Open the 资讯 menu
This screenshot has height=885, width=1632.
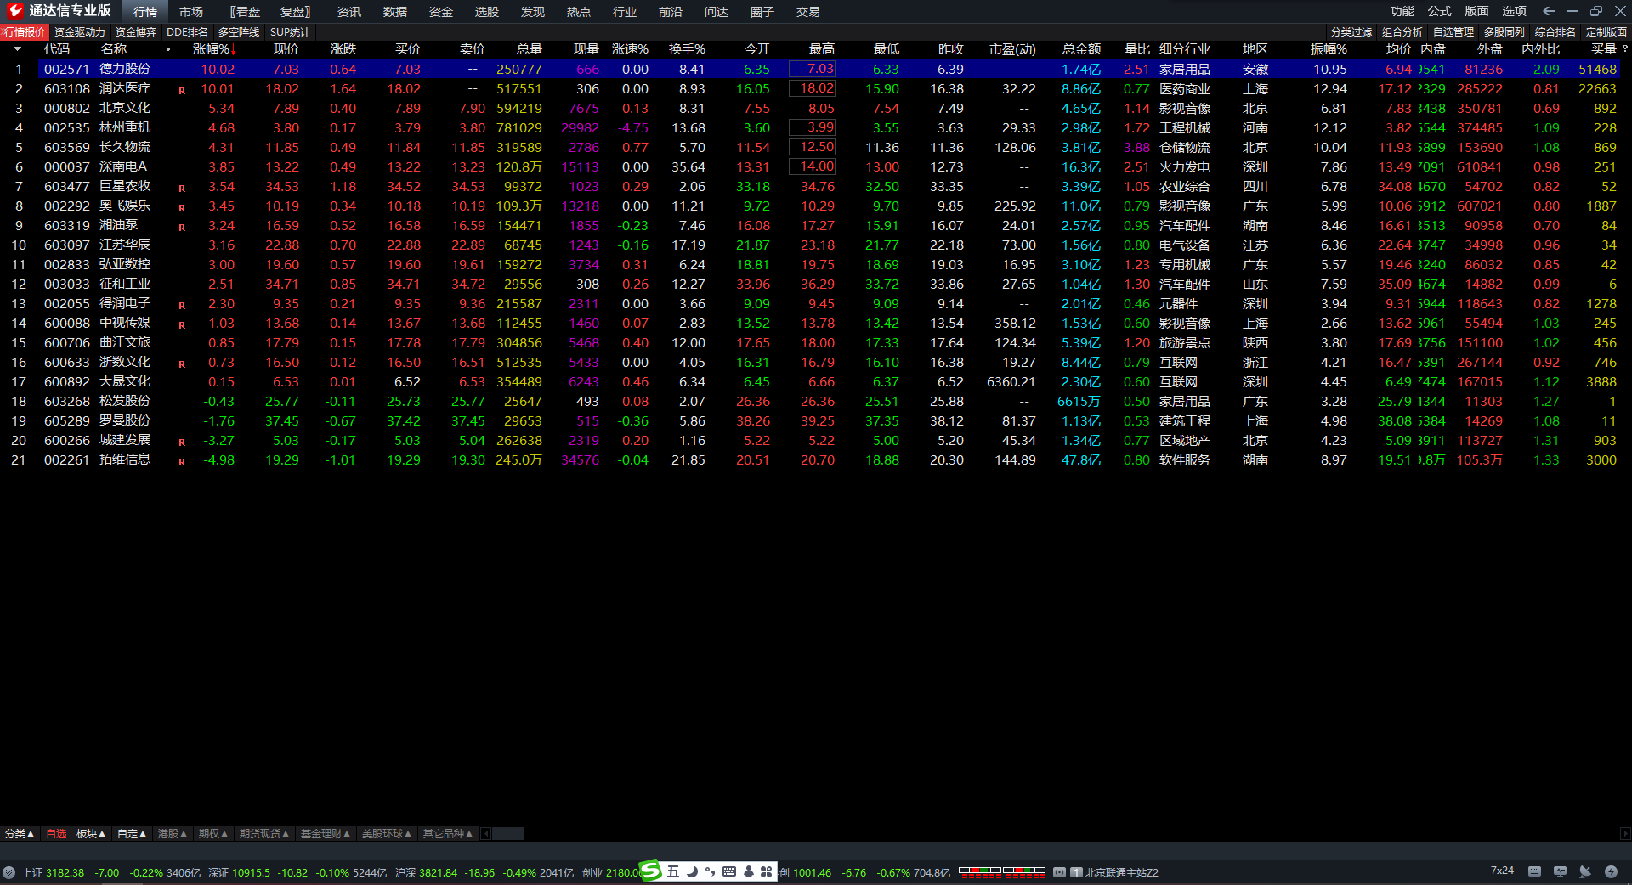349,12
